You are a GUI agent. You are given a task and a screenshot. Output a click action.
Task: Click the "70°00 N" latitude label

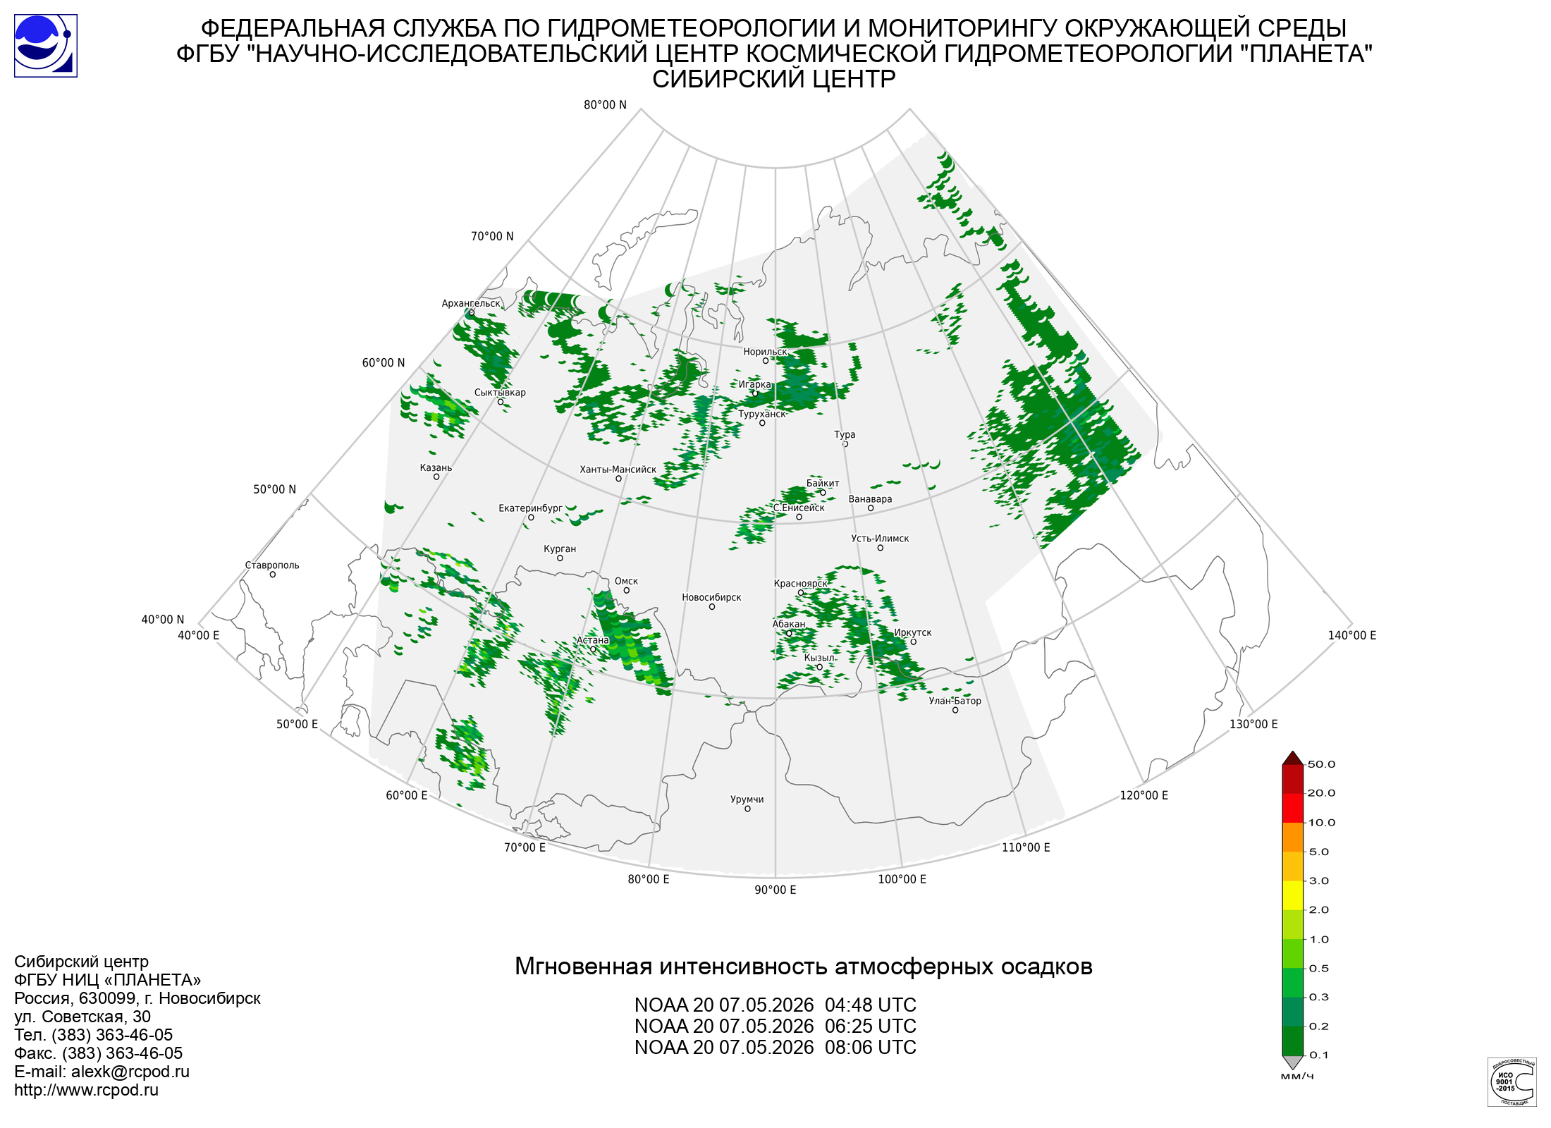click(492, 236)
